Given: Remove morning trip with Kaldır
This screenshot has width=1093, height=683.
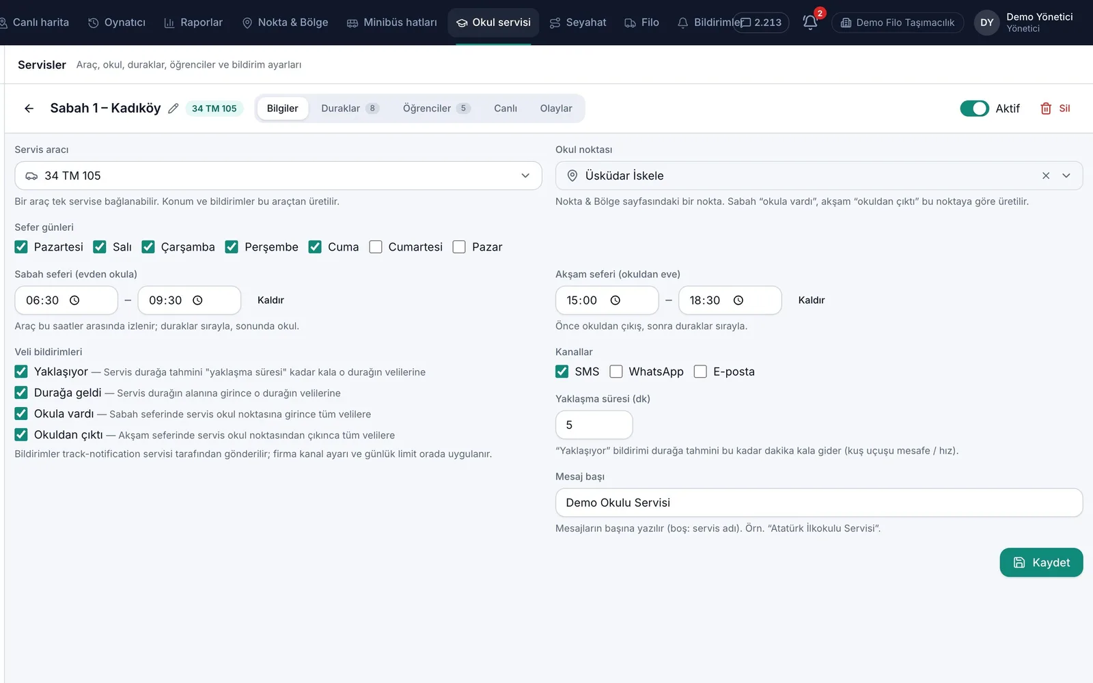Looking at the screenshot, I should (x=271, y=301).
